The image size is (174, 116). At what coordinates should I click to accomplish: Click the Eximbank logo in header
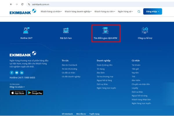(x=23, y=12)
